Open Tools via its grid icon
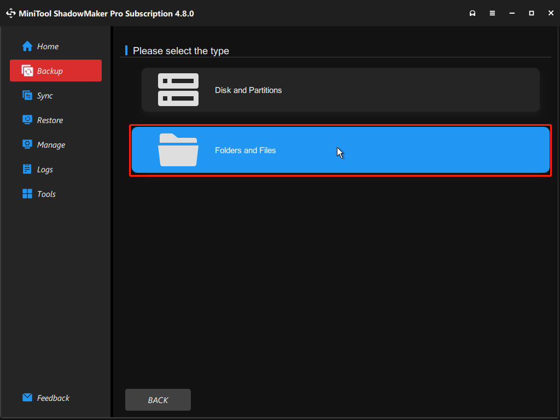 click(x=26, y=194)
